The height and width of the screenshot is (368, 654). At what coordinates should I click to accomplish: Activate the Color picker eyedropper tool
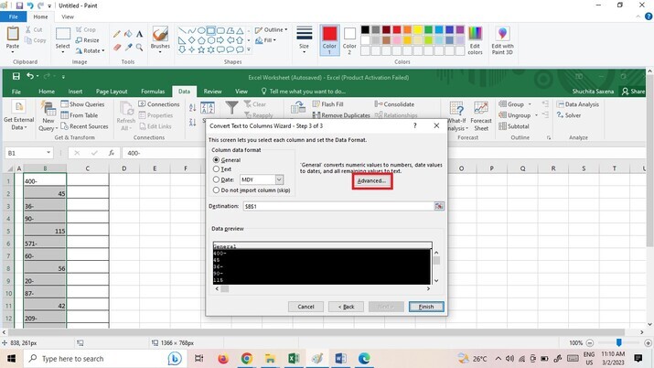pyautogui.click(x=128, y=48)
